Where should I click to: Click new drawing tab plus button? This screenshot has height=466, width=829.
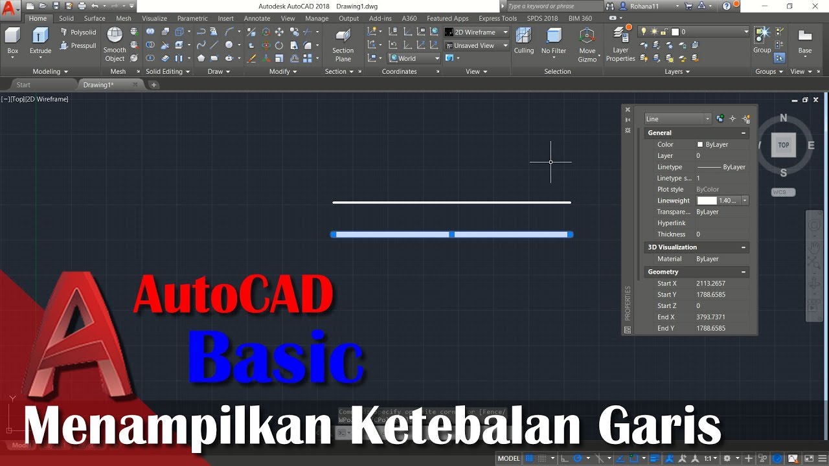tap(153, 85)
